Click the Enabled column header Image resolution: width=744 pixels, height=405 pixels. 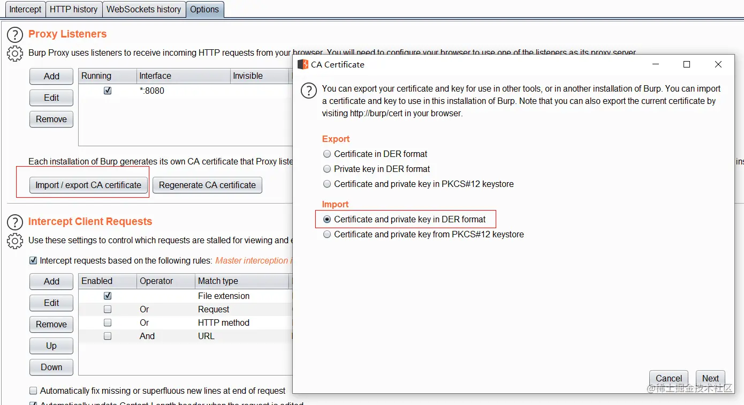pyautogui.click(x=108, y=281)
